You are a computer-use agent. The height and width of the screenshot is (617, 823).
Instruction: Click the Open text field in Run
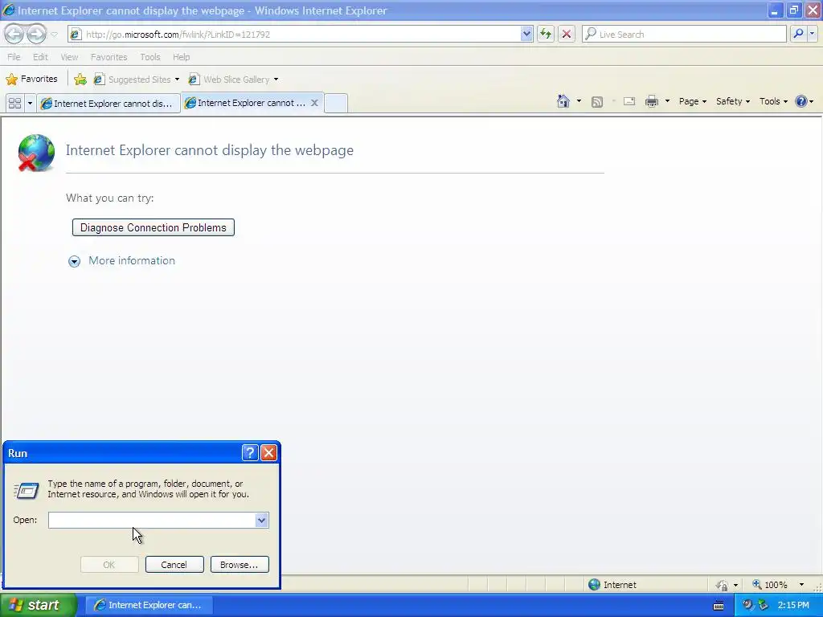coord(152,520)
